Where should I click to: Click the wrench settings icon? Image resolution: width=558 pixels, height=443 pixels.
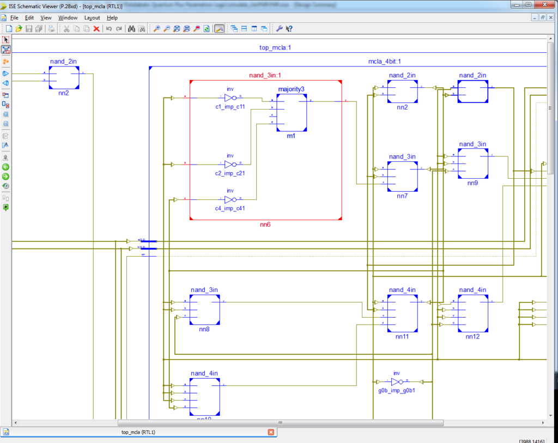pyautogui.click(x=280, y=29)
